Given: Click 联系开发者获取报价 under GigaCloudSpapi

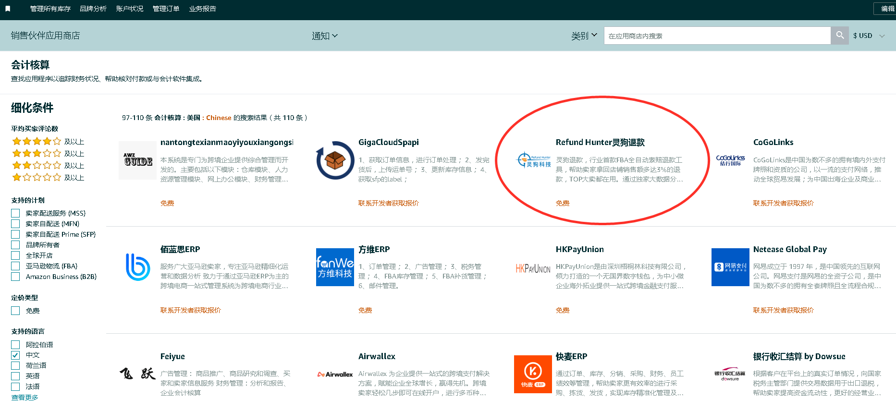Looking at the screenshot, I should [x=389, y=203].
